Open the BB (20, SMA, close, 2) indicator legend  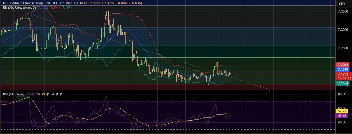[x=19, y=8]
